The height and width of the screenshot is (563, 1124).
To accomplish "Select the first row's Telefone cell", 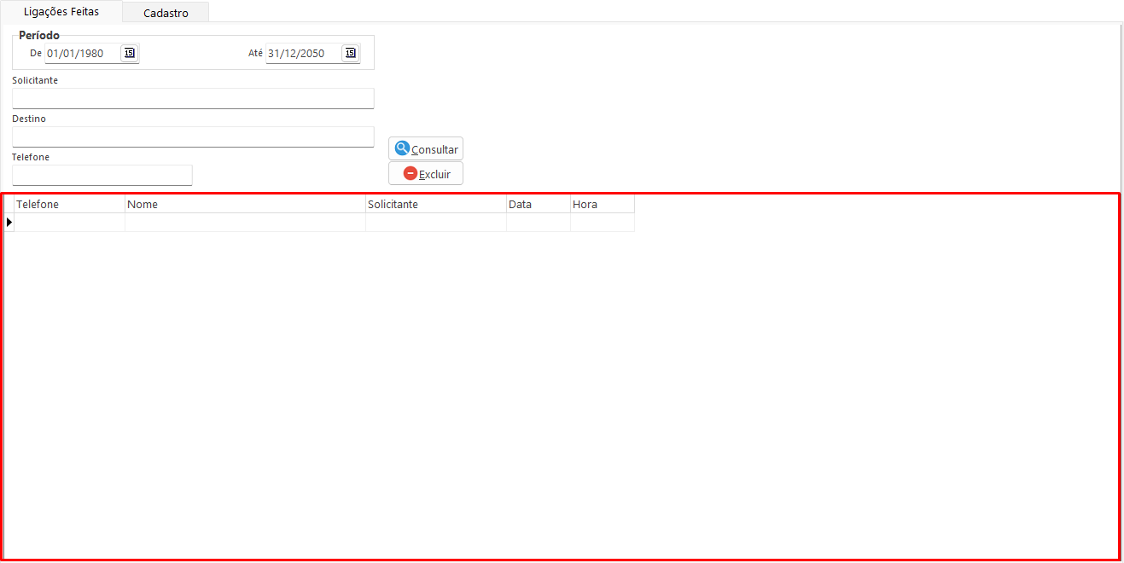I will (x=69, y=223).
